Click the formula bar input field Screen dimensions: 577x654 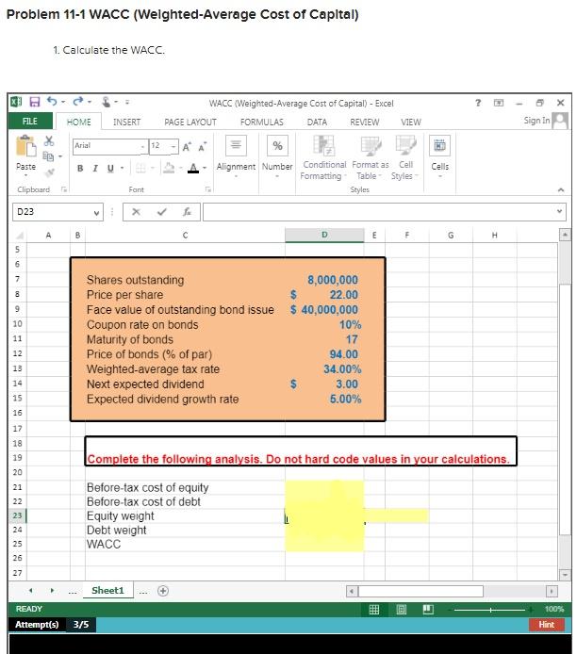(x=383, y=212)
